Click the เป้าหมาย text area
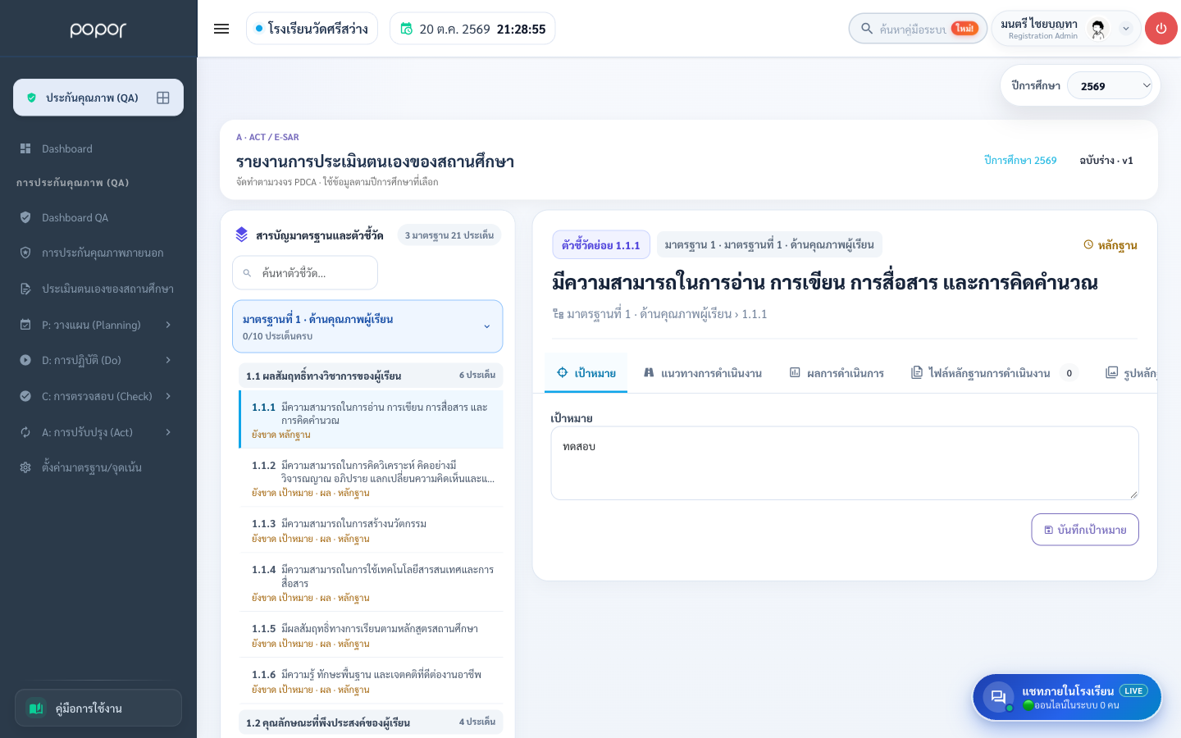 click(x=845, y=463)
